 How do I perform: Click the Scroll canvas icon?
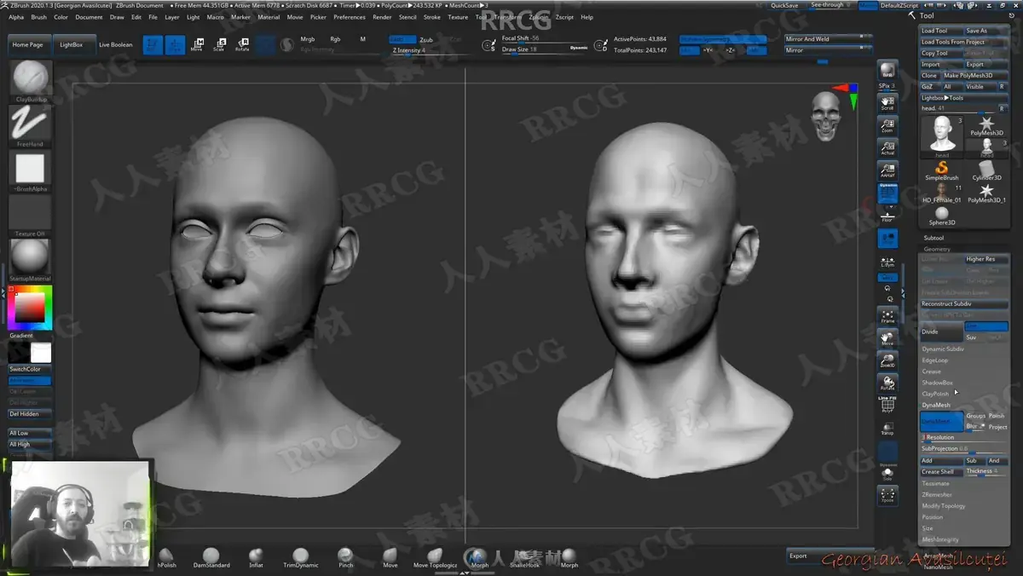(x=887, y=102)
